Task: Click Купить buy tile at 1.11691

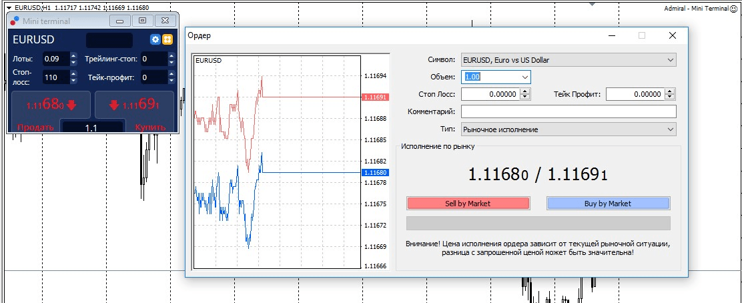Action: tap(134, 105)
